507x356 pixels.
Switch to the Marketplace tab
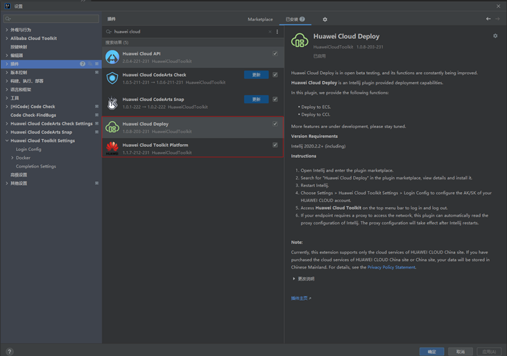point(260,19)
